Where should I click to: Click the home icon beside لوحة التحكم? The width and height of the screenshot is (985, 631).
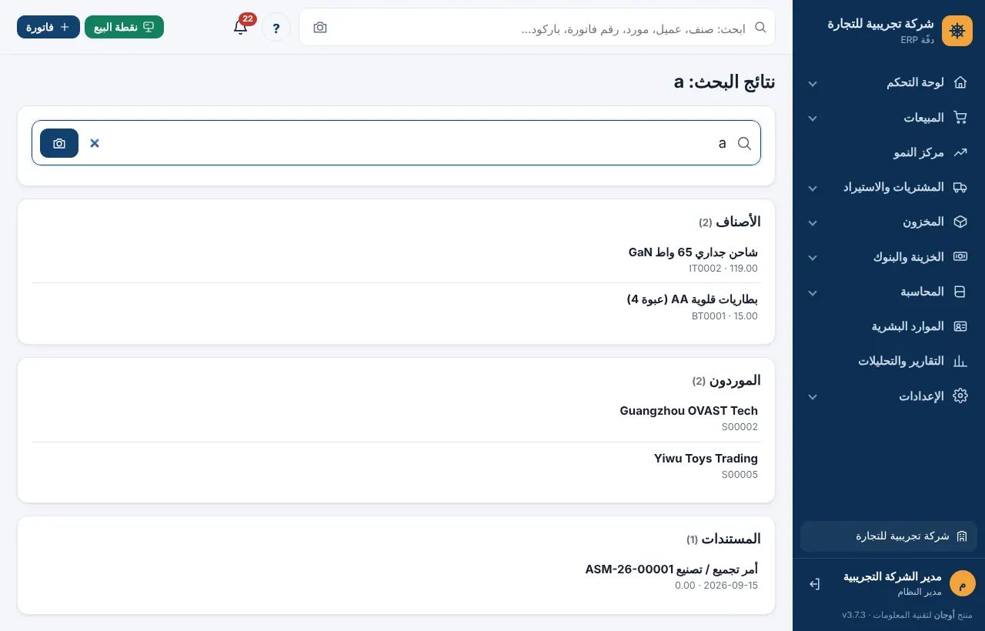[x=960, y=82]
